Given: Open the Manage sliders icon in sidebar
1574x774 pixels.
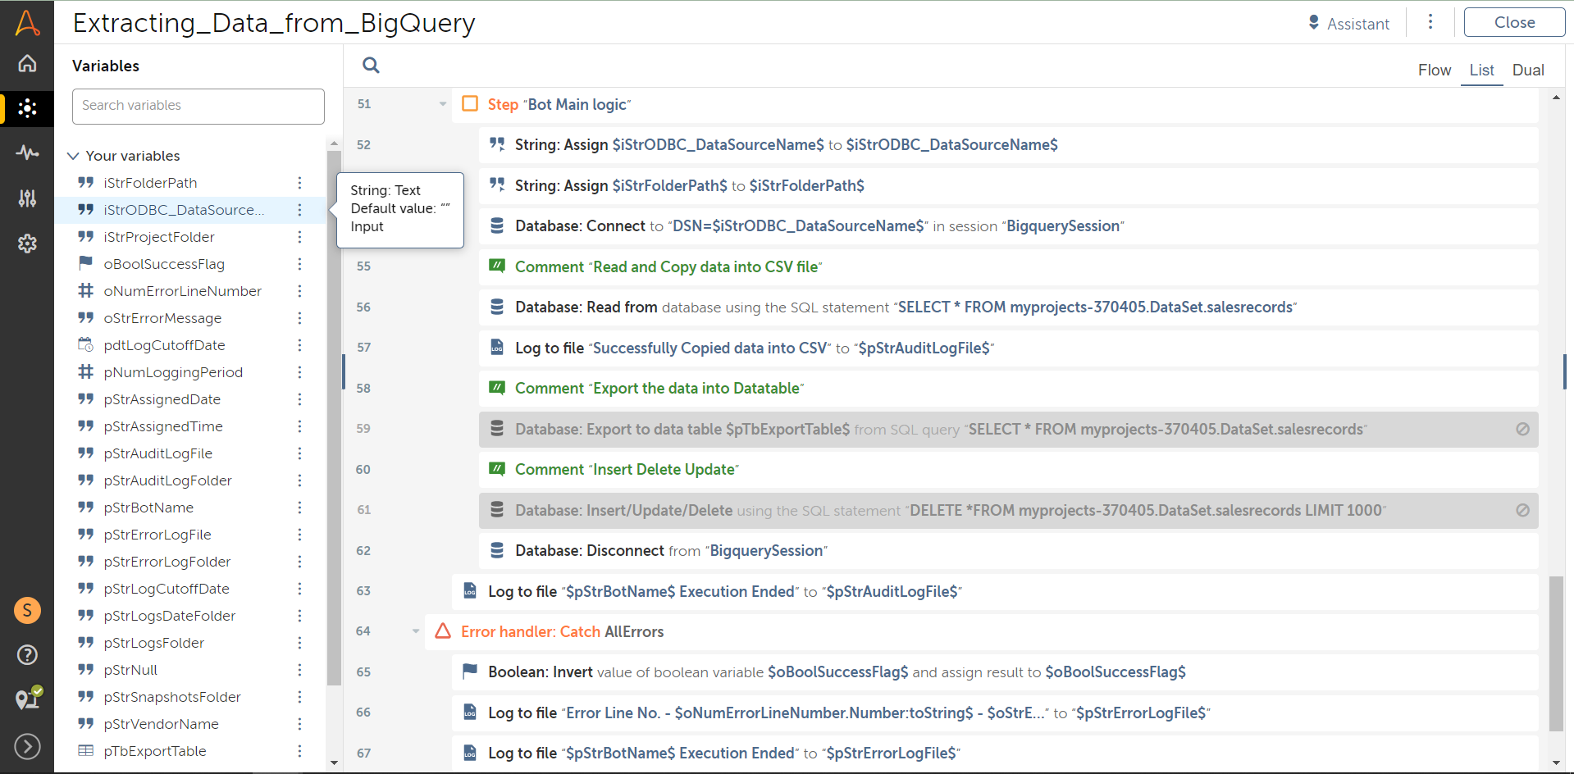Looking at the screenshot, I should coord(27,198).
